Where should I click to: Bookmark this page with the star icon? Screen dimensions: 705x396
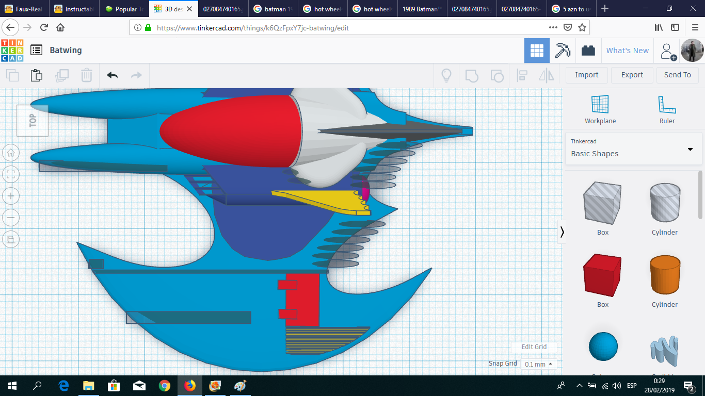click(x=582, y=27)
